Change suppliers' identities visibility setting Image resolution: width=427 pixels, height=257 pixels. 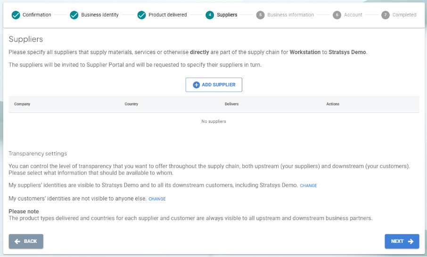[x=308, y=186]
